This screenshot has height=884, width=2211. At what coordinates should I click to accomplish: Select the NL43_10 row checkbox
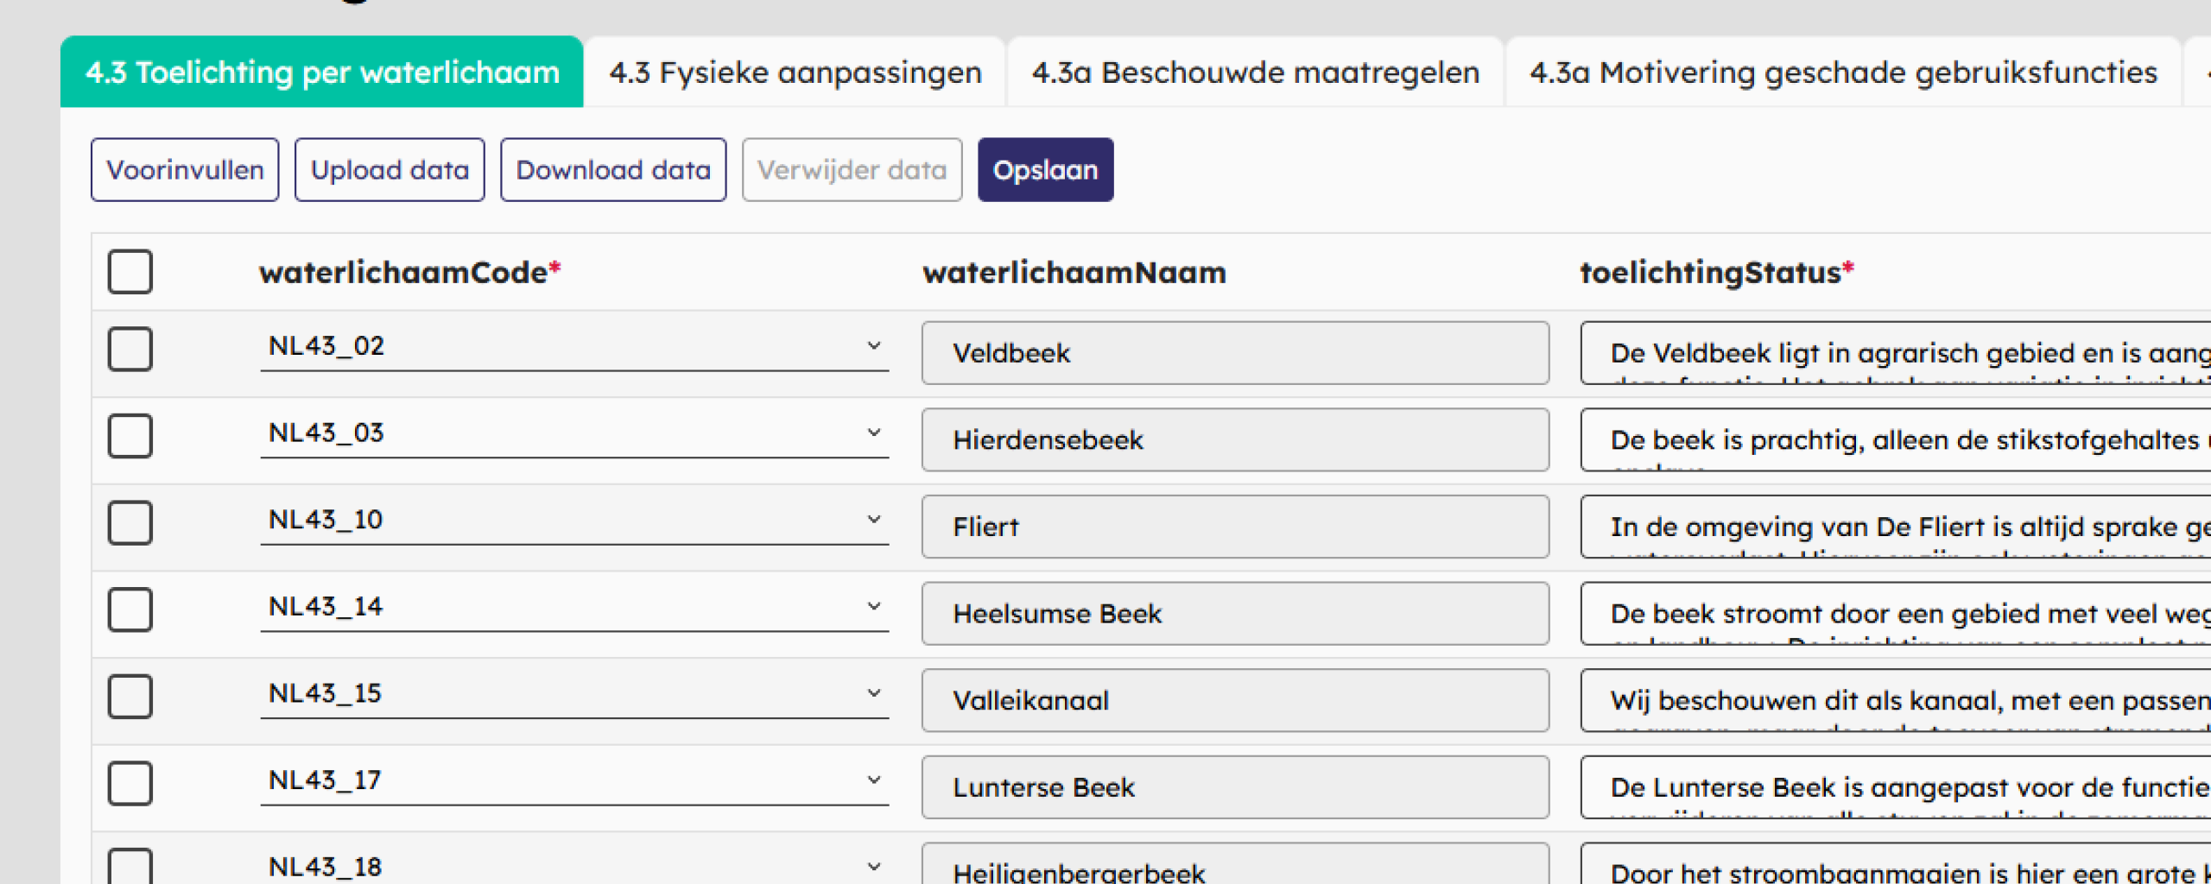pyautogui.click(x=130, y=522)
